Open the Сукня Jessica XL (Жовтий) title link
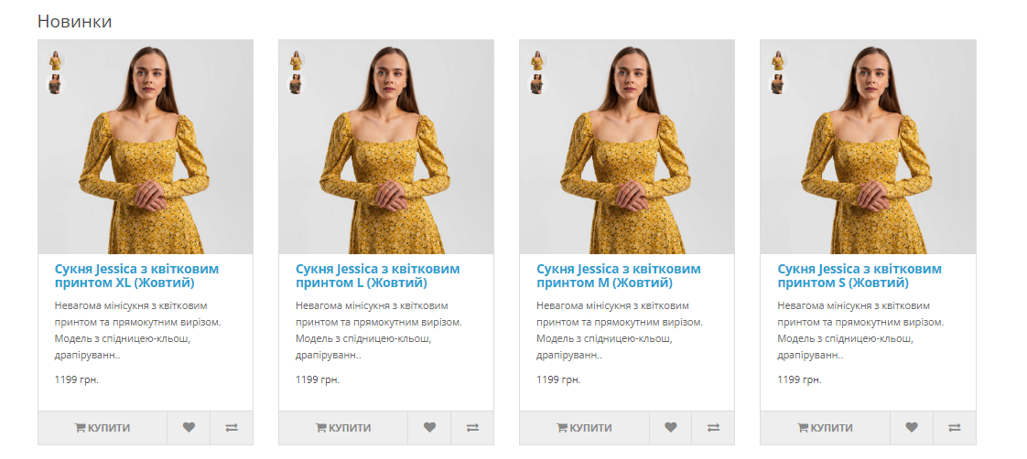The width and height of the screenshot is (1027, 459). tap(136, 276)
